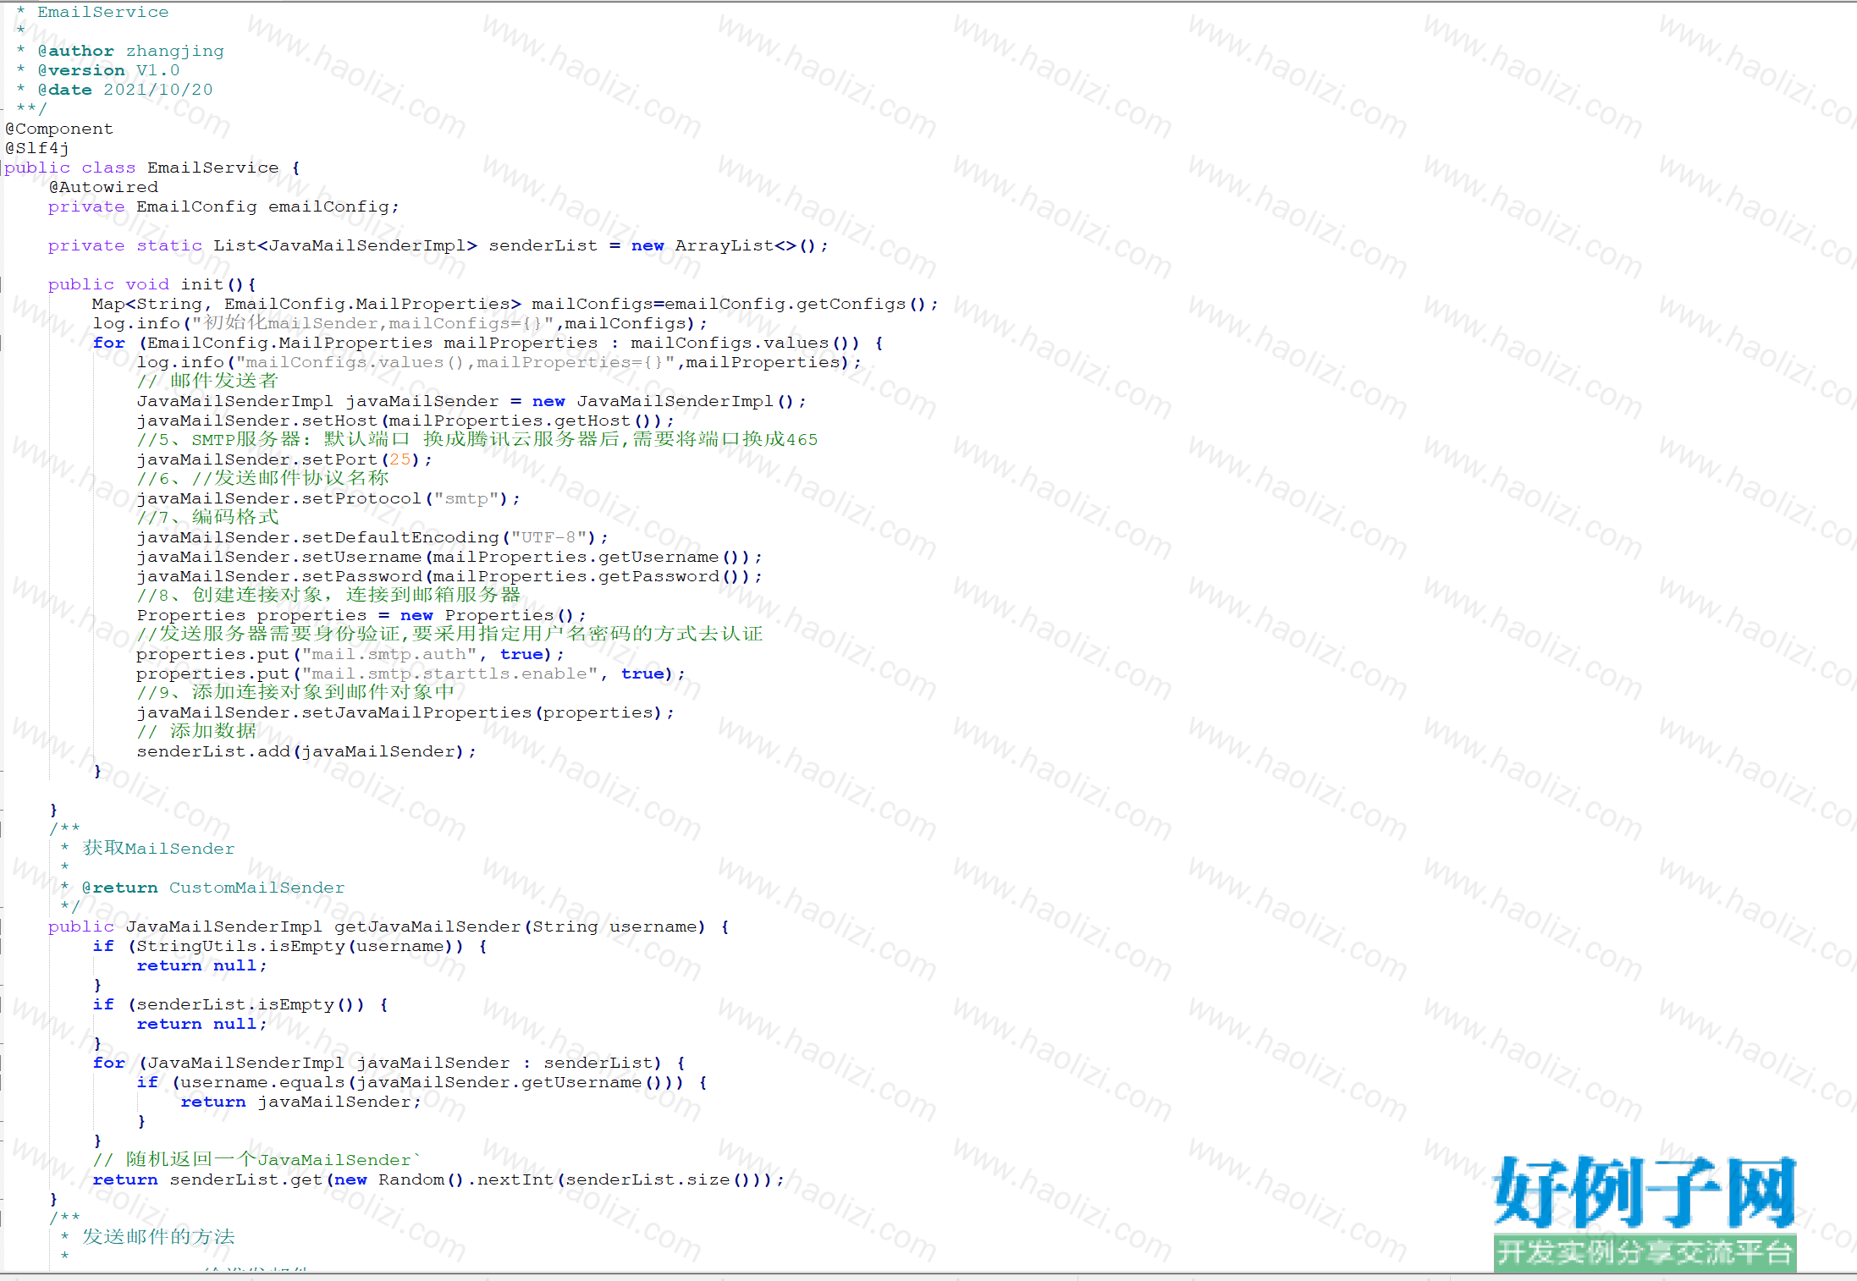The width and height of the screenshot is (1857, 1281).
Task: Click the 'public class EmailService {' line
Action: coord(152,168)
